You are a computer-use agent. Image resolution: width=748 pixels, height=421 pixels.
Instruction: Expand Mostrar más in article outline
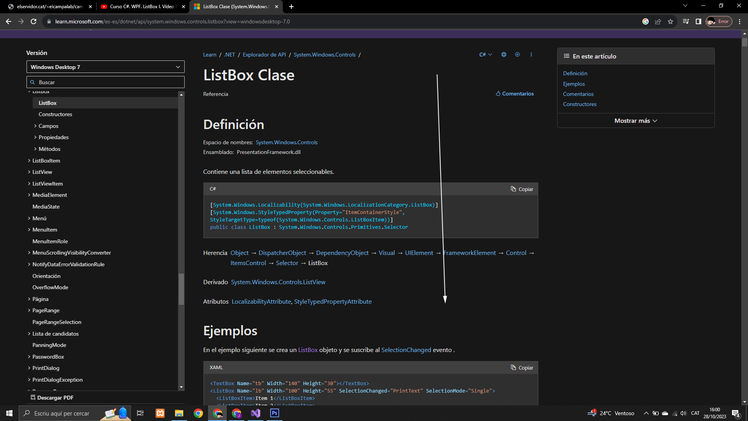tap(635, 121)
